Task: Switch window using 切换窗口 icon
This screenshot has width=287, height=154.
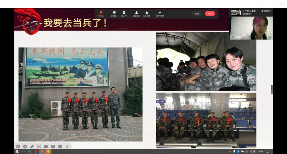Action: coord(114,14)
